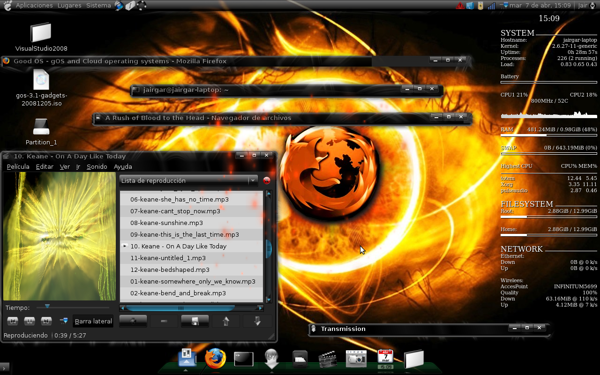Viewport: 600px width, 375px height.
Task: Select 11-keane-untitled_1.mp3 in playlist
Action: pos(191,258)
